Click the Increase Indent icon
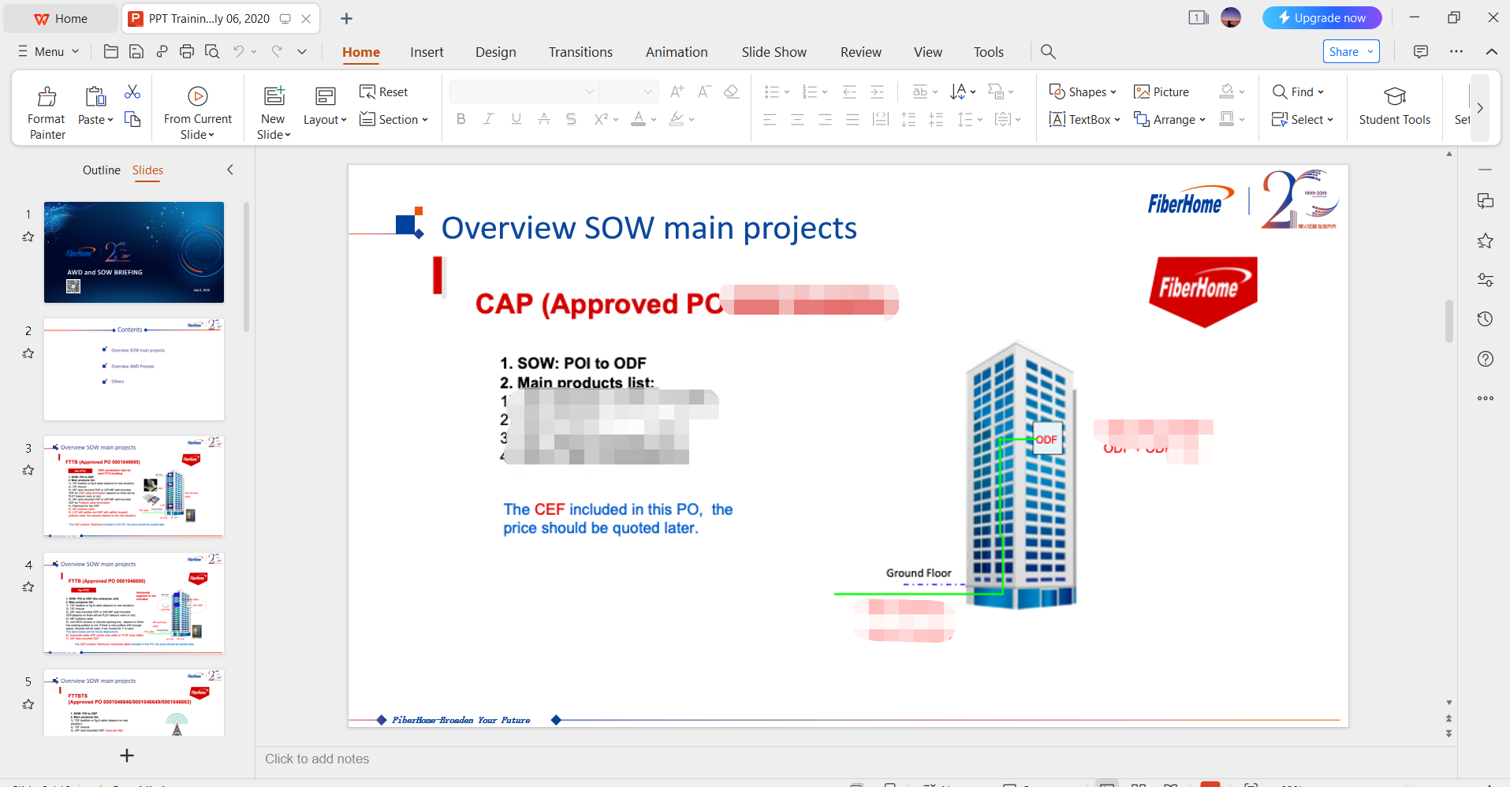Image resolution: width=1510 pixels, height=787 pixels. [x=877, y=91]
